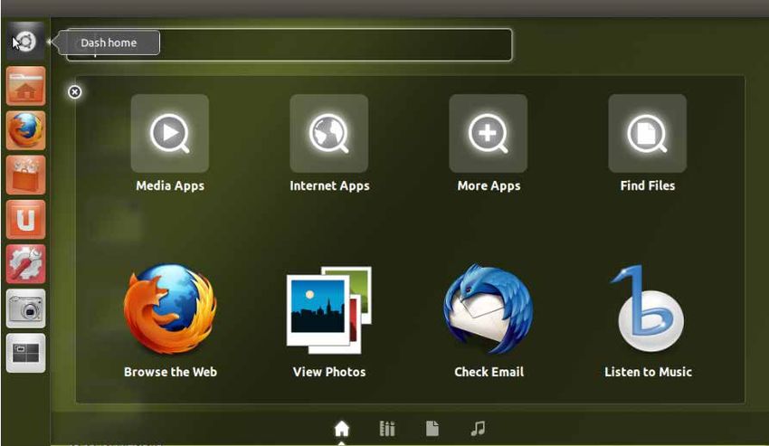Open Home Folder from the launcher
This screenshot has width=769, height=446.
(25, 86)
